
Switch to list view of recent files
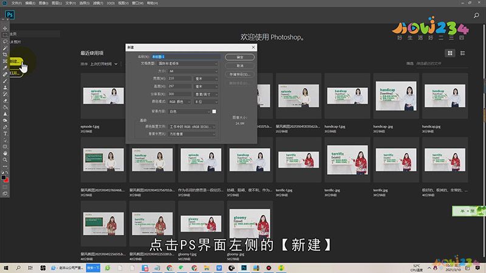click(462, 53)
